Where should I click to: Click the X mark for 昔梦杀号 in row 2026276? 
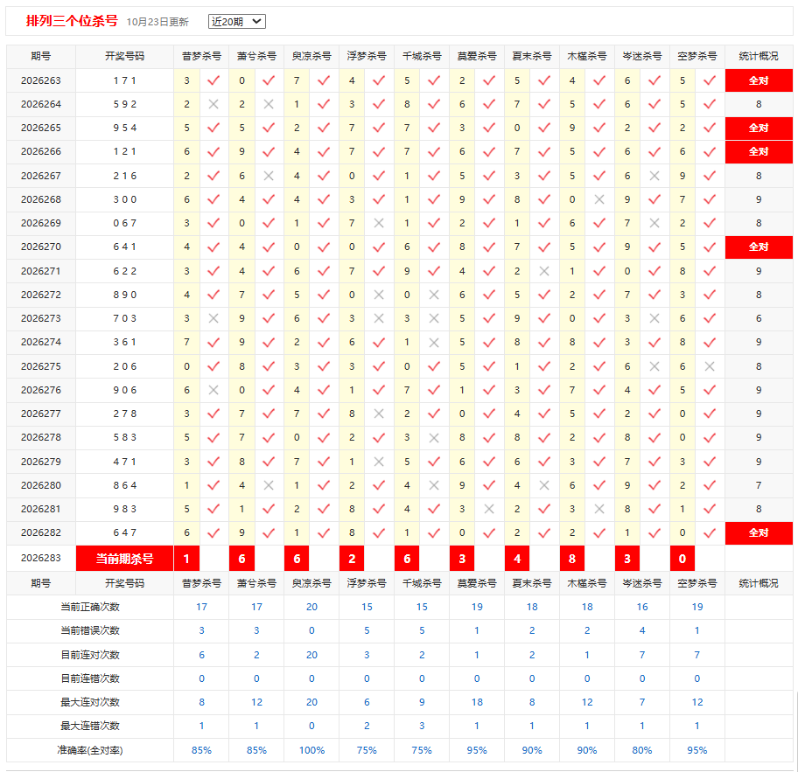pyautogui.click(x=213, y=390)
